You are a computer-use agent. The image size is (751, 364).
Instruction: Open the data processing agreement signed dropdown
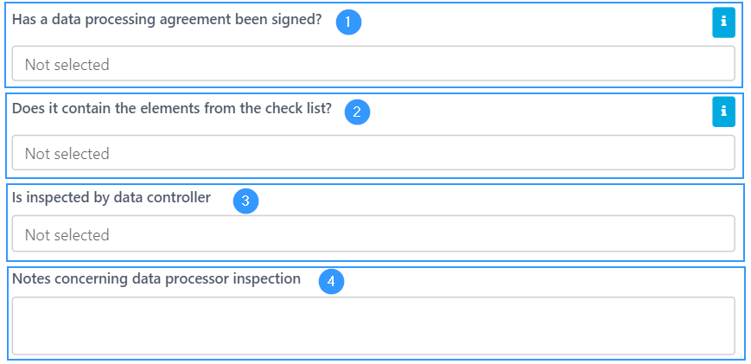[373, 63]
